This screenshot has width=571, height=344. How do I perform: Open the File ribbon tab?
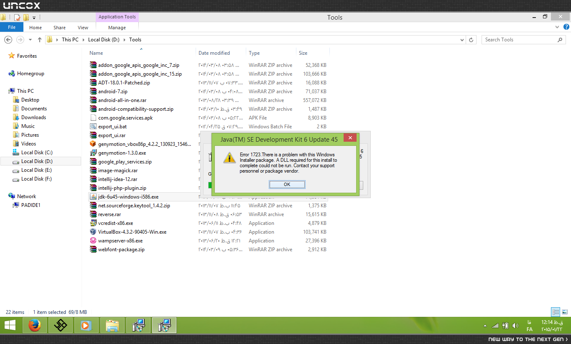click(x=12, y=27)
